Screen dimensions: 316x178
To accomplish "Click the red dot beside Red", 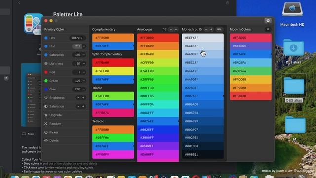I will (46, 72).
